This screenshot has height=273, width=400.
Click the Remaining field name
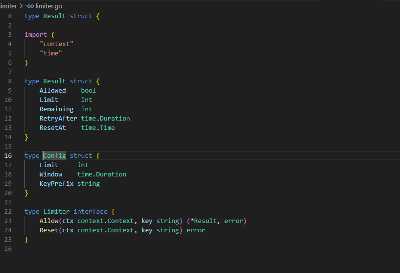tap(56, 109)
